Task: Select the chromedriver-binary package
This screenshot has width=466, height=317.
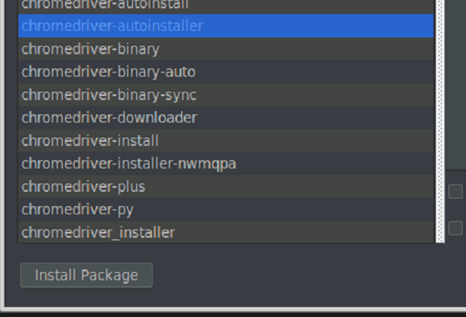Action: coord(225,48)
